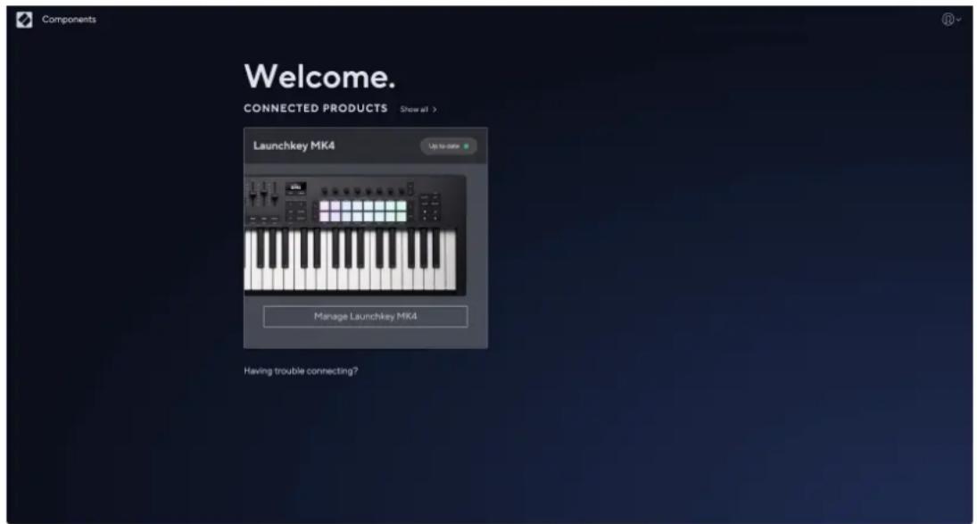Click the CONNECTED PRODUCTS heading
This screenshot has width=977, height=524.
click(315, 108)
